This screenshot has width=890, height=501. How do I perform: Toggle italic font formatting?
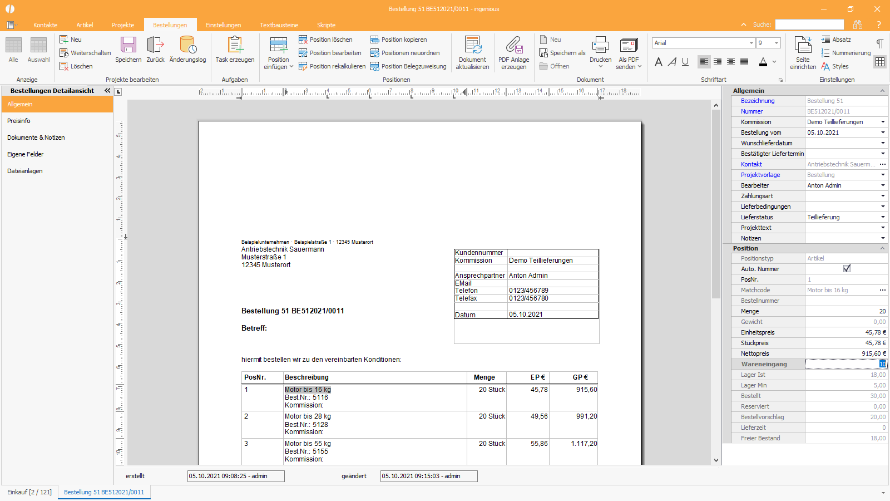(672, 62)
